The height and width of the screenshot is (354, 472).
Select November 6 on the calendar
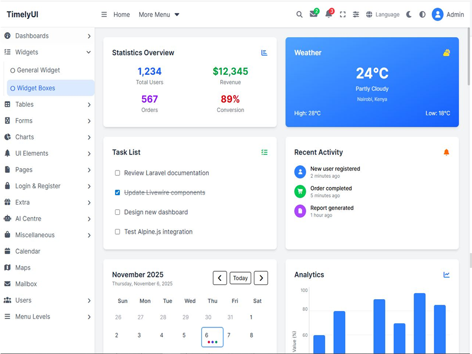point(212,337)
